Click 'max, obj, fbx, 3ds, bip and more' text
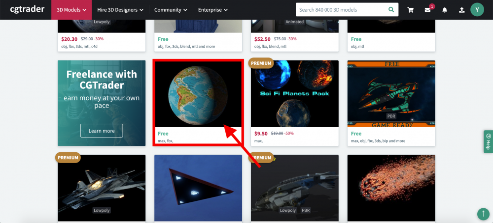Image resolution: width=493 pixels, height=223 pixels. [378, 141]
